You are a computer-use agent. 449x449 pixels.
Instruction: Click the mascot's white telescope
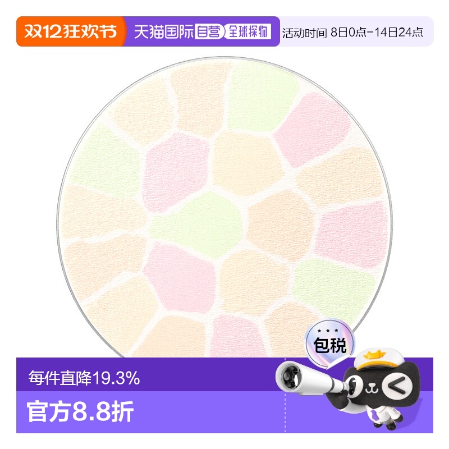tap(297, 378)
